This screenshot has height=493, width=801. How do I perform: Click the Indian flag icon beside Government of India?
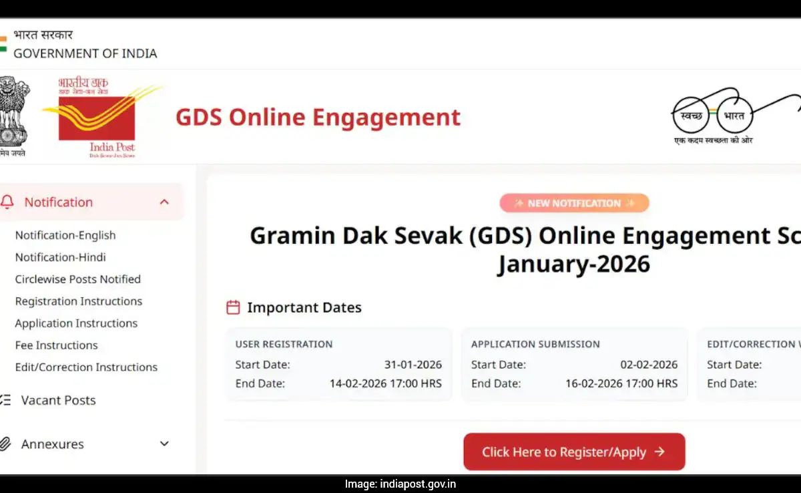pyautogui.click(x=3, y=44)
